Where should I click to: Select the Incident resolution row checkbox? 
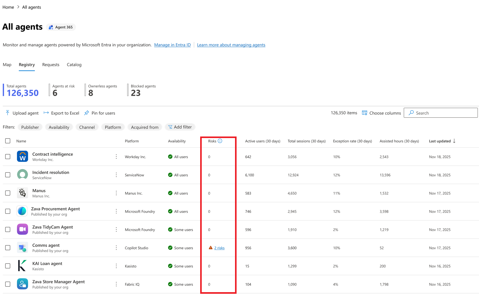click(8, 175)
